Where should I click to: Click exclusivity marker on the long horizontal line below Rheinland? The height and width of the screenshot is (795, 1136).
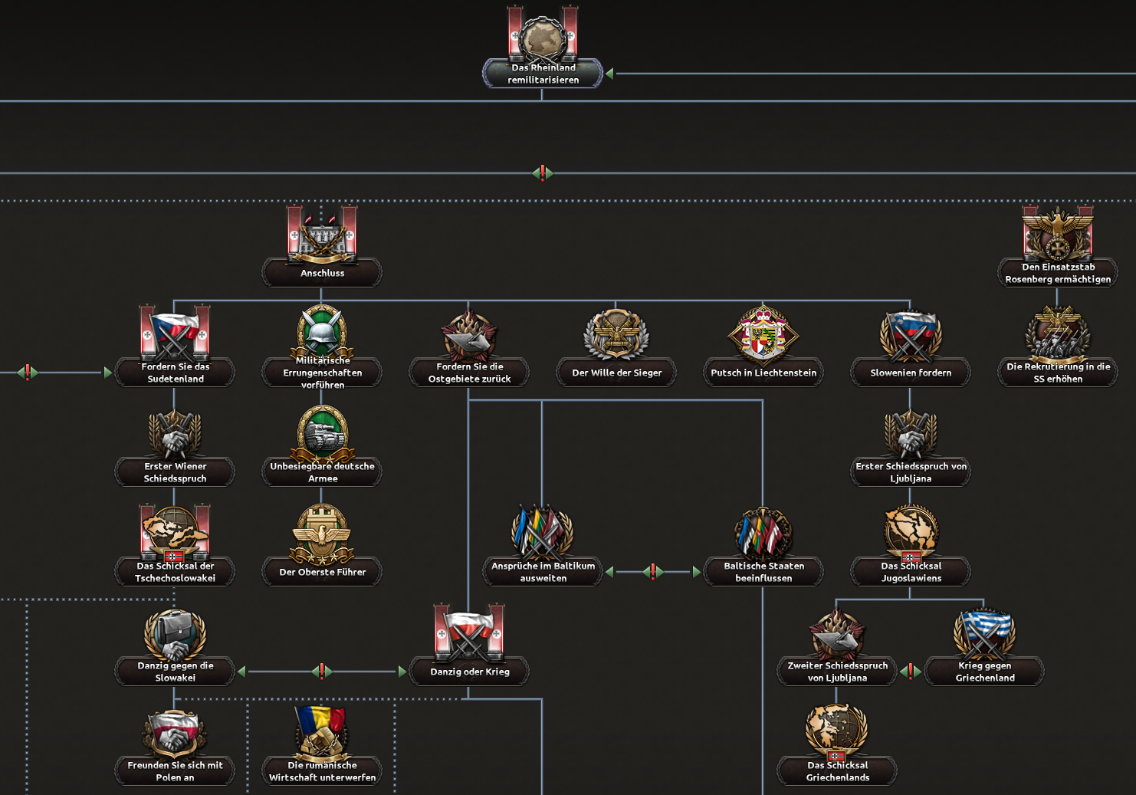(543, 173)
